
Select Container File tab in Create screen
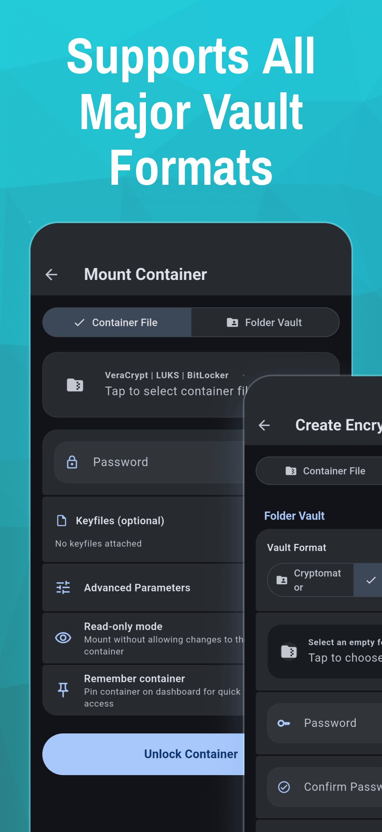319,471
